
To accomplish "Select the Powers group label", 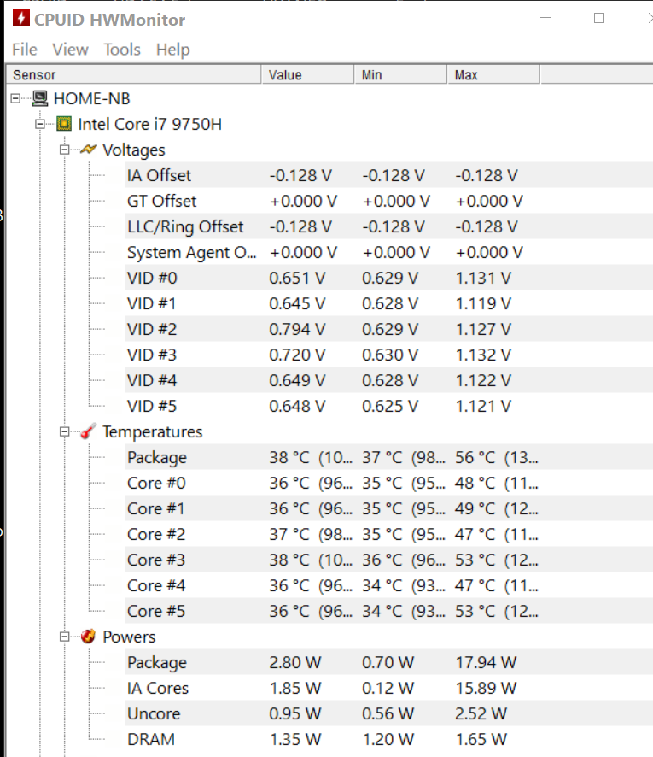I will 129,637.
